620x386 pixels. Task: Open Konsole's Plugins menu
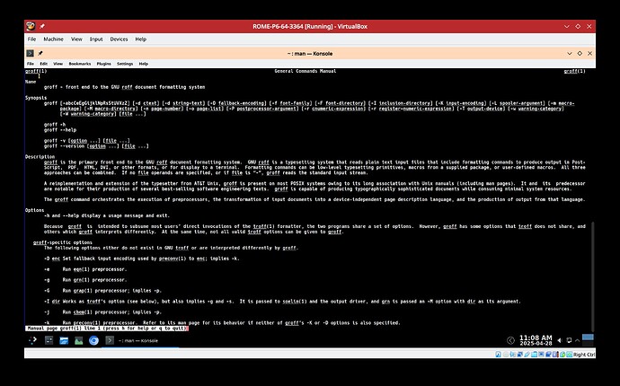tap(103, 64)
